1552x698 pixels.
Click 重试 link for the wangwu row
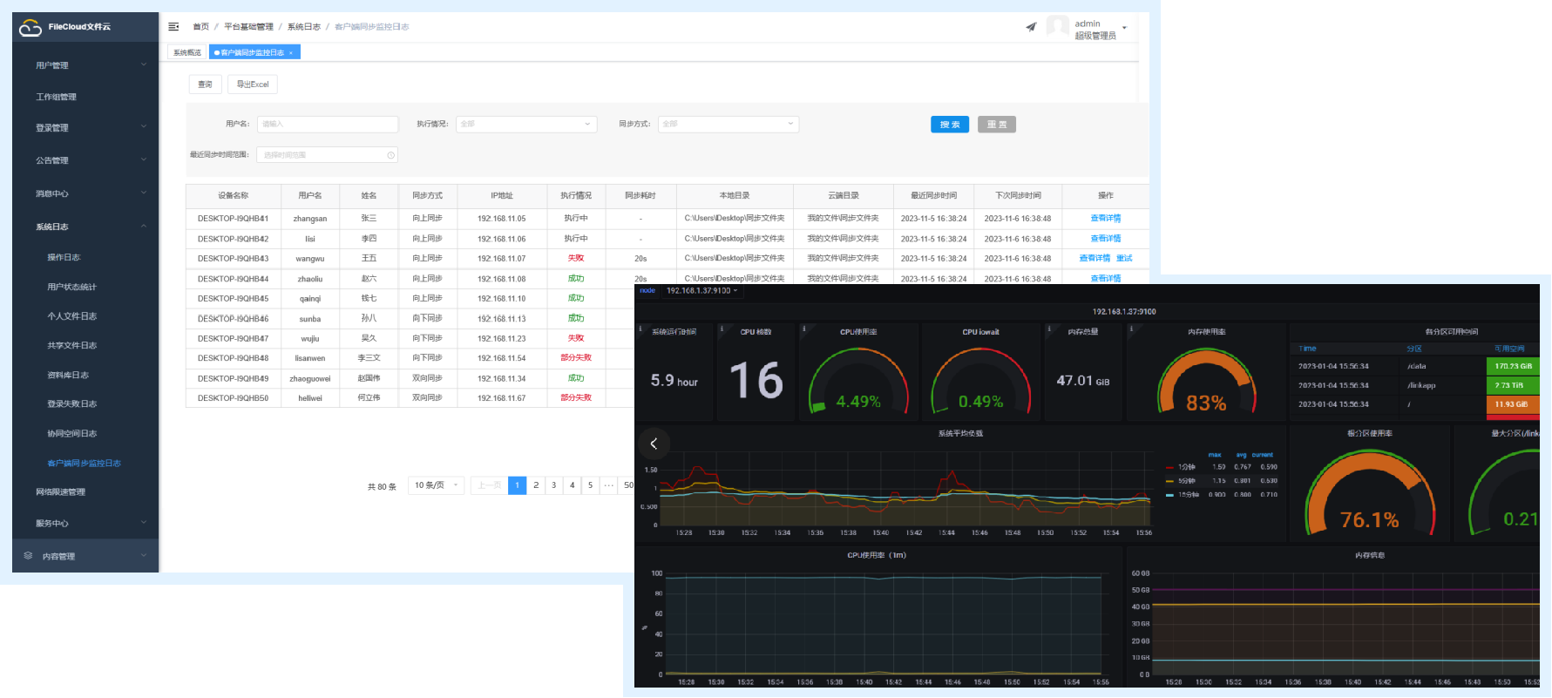[1124, 258]
